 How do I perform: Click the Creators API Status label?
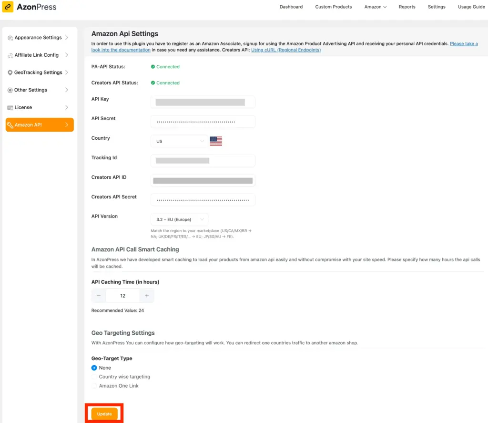pyautogui.click(x=114, y=83)
